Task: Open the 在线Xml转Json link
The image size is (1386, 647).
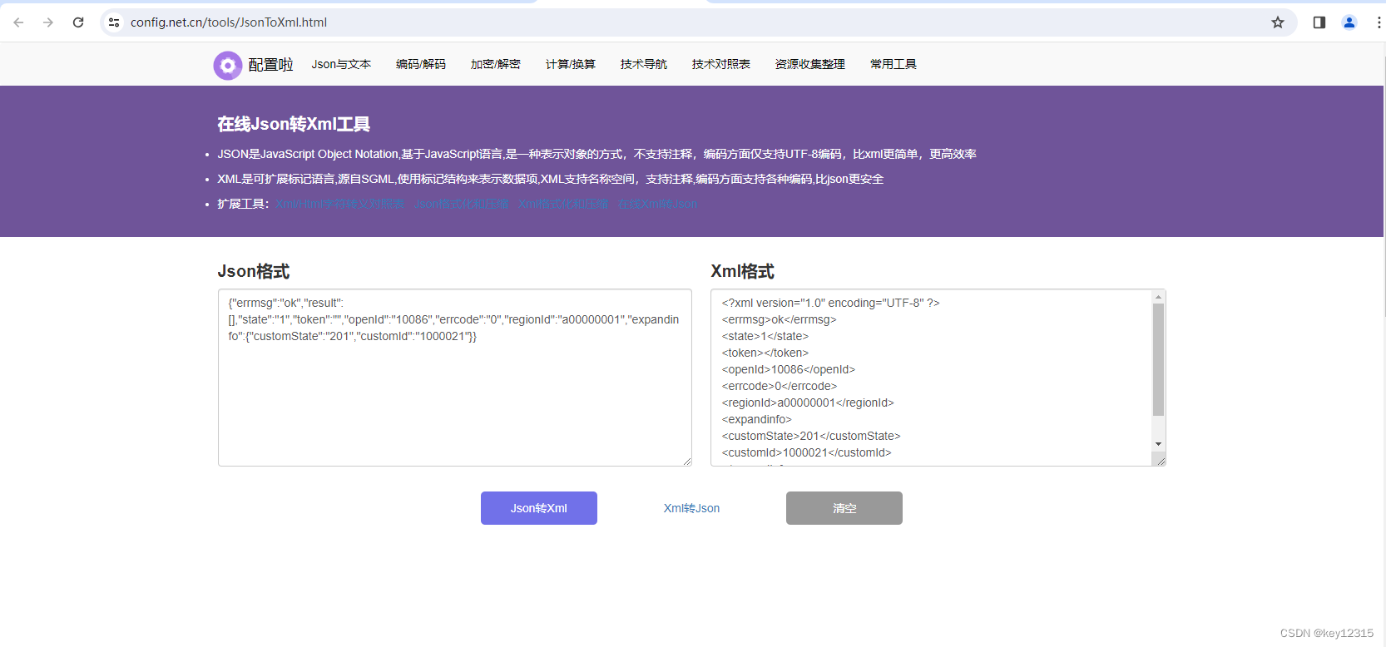Action: point(658,204)
